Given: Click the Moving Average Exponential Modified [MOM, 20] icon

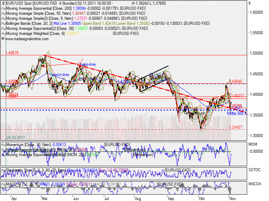Looking at the screenshot, I should 3,154.
